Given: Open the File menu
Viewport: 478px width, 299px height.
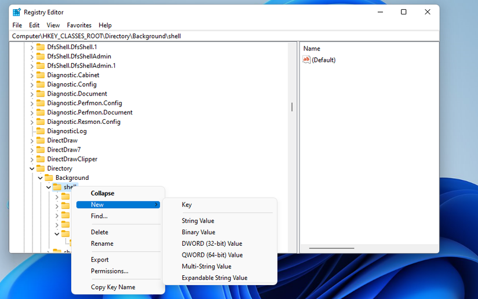Looking at the screenshot, I should pos(17,25).
